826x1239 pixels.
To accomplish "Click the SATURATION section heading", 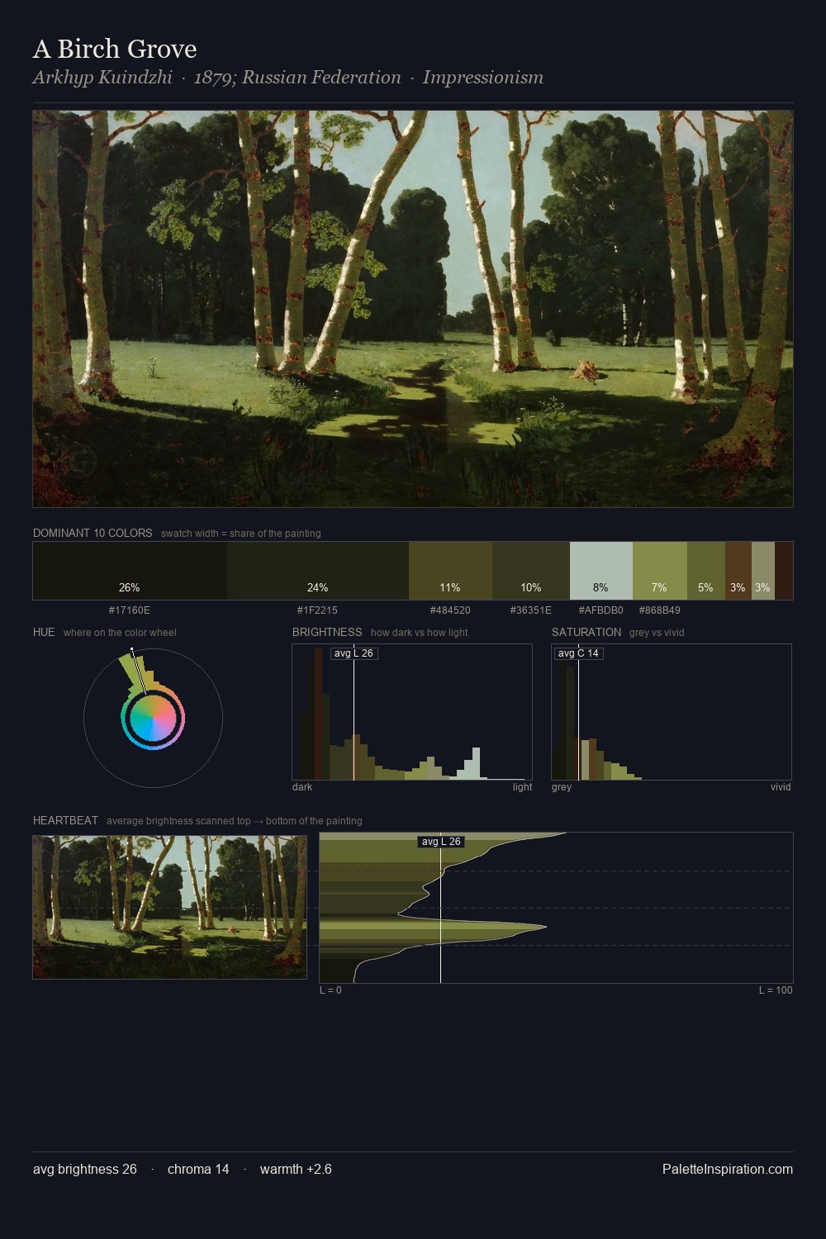I will 586,633.
